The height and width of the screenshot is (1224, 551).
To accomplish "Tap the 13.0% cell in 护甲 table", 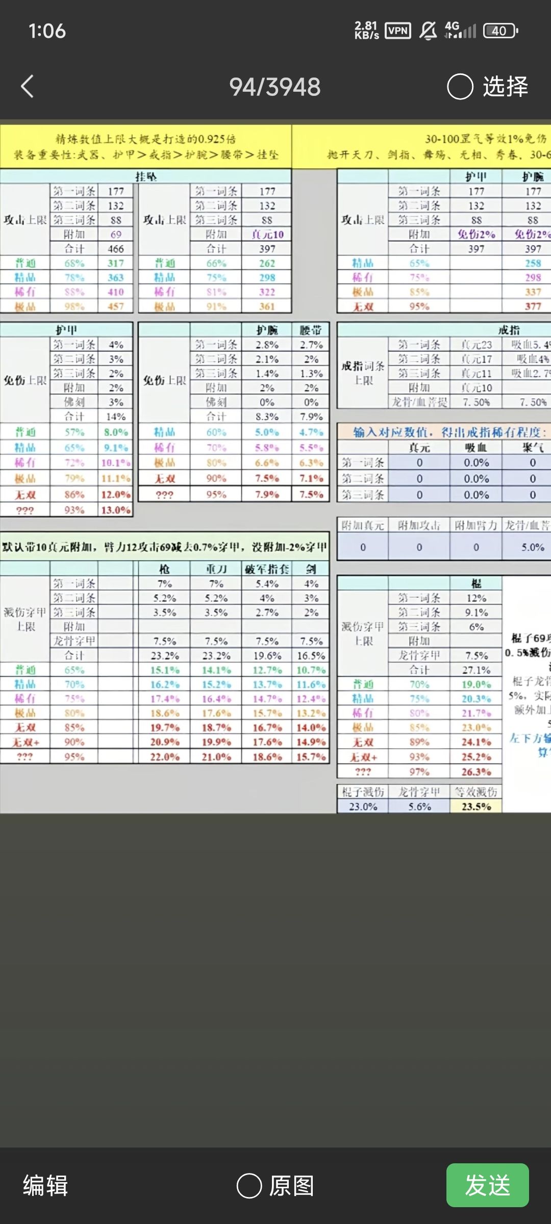I will (x=116, y=509).
